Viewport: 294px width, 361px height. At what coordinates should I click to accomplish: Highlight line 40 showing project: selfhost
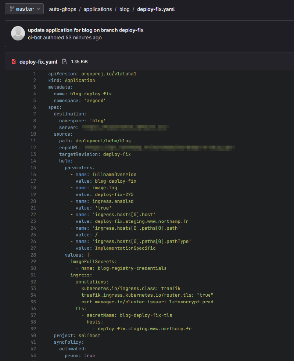[x=33, y=335]
